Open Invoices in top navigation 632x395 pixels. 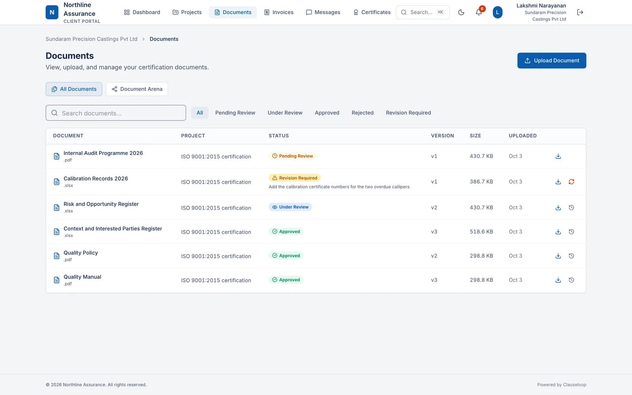click(279, 12)
